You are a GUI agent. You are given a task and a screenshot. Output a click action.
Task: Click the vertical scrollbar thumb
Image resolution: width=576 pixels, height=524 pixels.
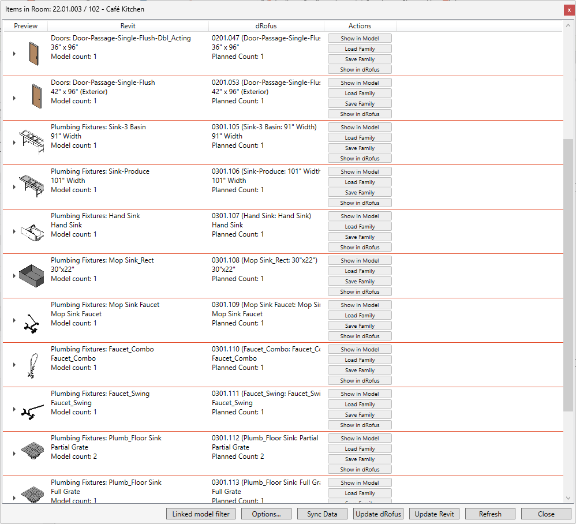(x=568, y=274)
